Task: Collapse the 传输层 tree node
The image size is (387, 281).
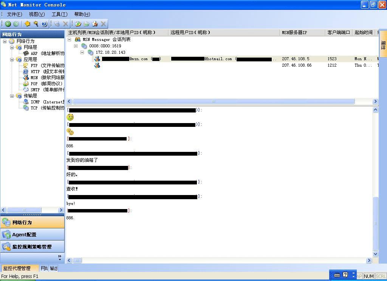Action: (12, 96)
